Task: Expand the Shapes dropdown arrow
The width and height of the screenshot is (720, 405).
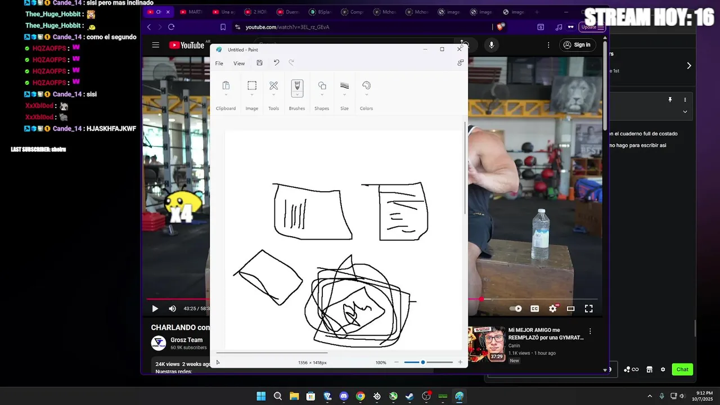Action: click(322, 95)
